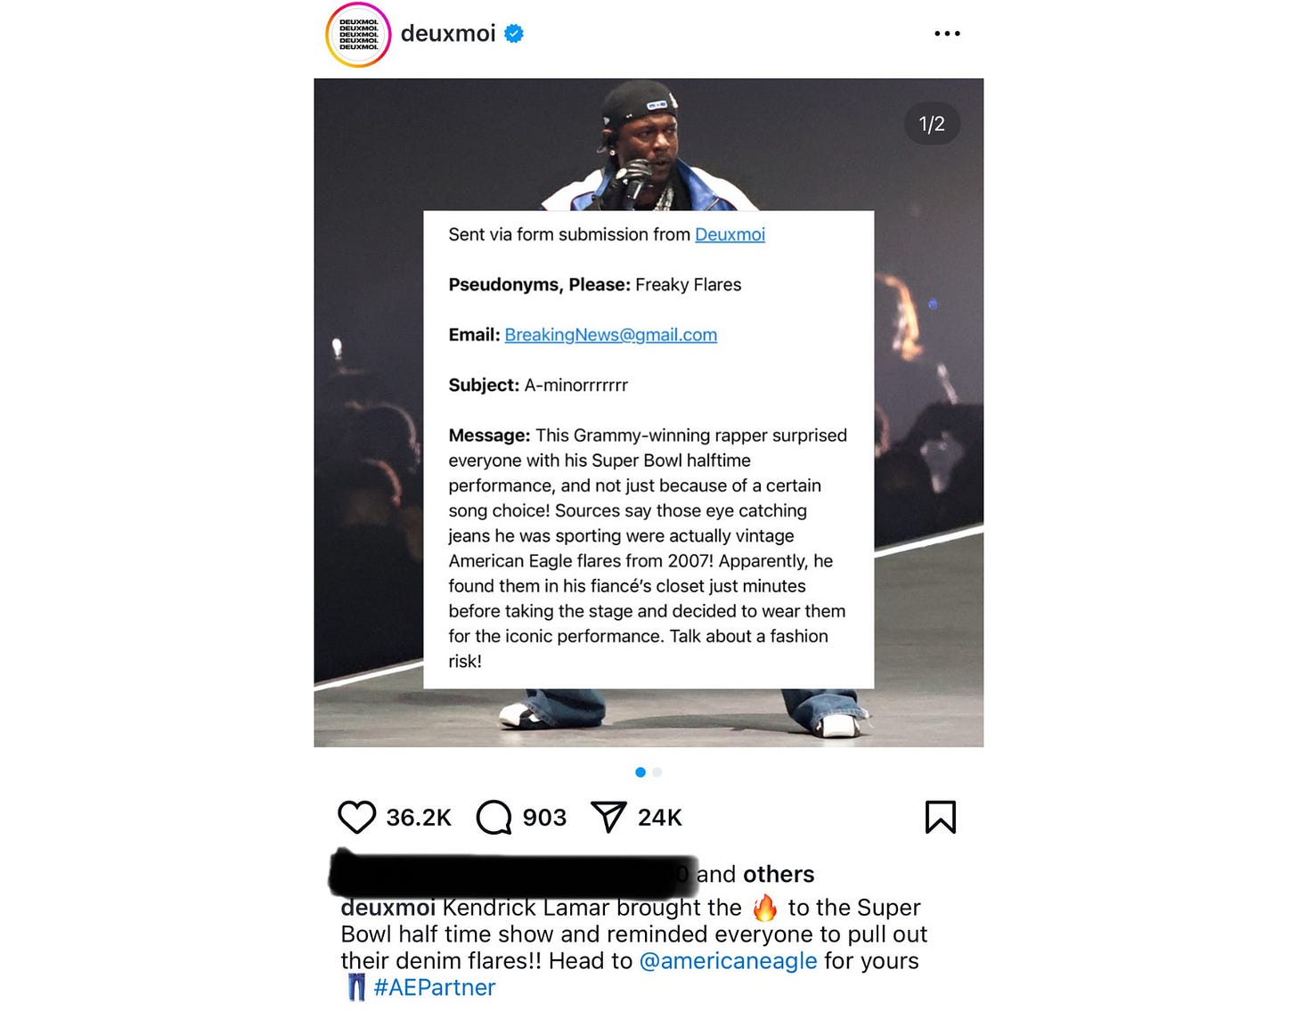Share the post with the paper plane icon

pyautogui.click(x=609, y=817)
